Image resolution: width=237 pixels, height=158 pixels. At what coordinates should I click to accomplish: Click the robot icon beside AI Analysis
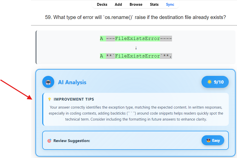[48, 82]
